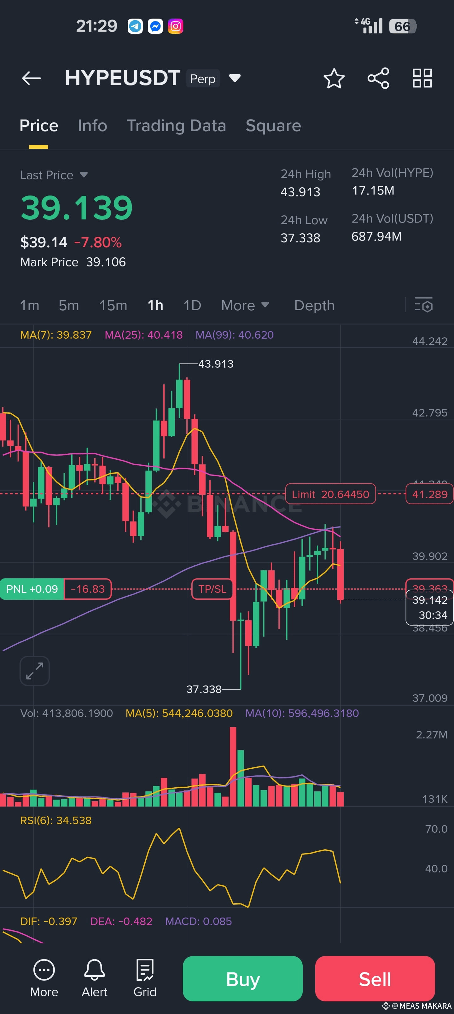Tap the back arrow icon
This screenshot has width=454, height=1014.
click(x=32, y=78)
